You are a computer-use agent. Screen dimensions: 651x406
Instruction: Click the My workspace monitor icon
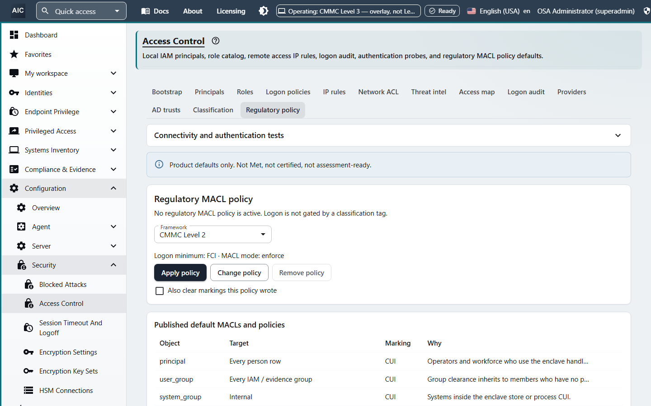click(x=14, y=73)
